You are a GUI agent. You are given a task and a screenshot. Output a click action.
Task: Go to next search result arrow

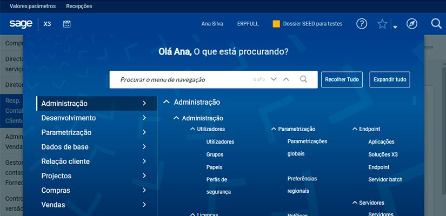click(x=274, y=79)
